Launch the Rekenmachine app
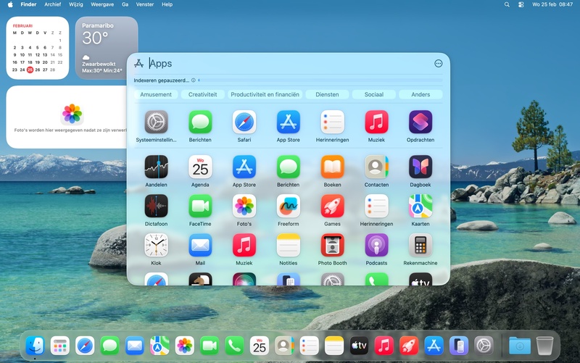Image resolution: width=580 pixels, height=363 pixels. (420, 245)
